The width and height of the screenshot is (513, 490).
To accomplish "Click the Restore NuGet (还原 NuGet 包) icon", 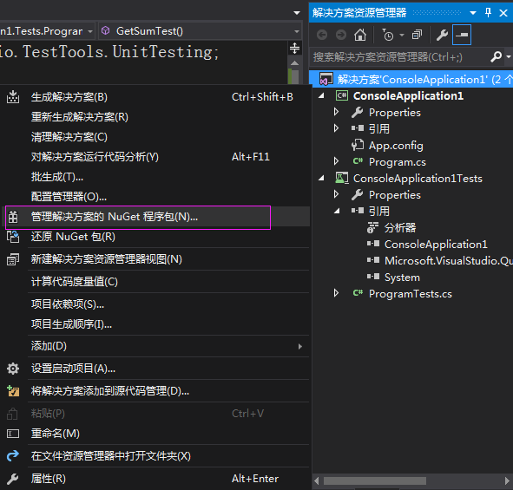I will (13, 237).
